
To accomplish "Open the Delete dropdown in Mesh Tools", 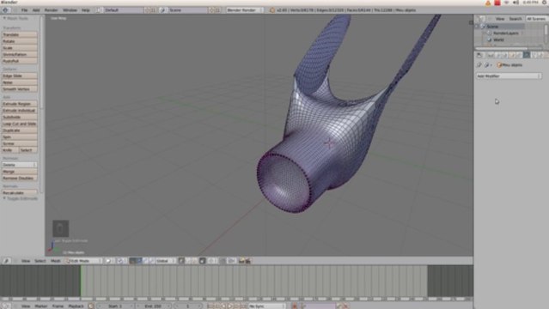I will click(20, 165).
